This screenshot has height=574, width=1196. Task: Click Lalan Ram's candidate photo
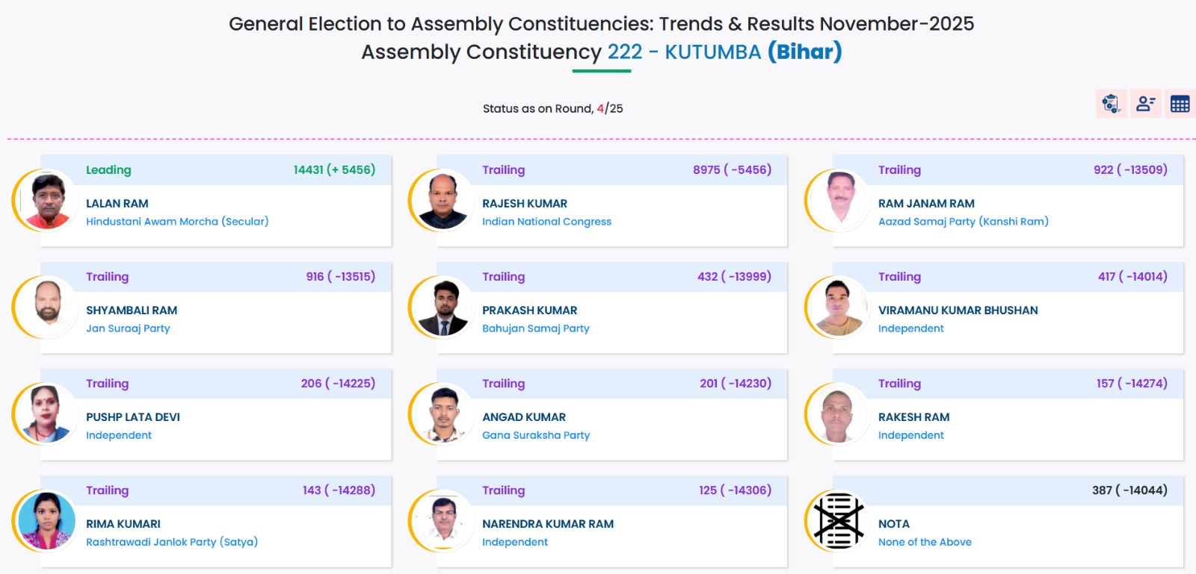coord(47,200)
